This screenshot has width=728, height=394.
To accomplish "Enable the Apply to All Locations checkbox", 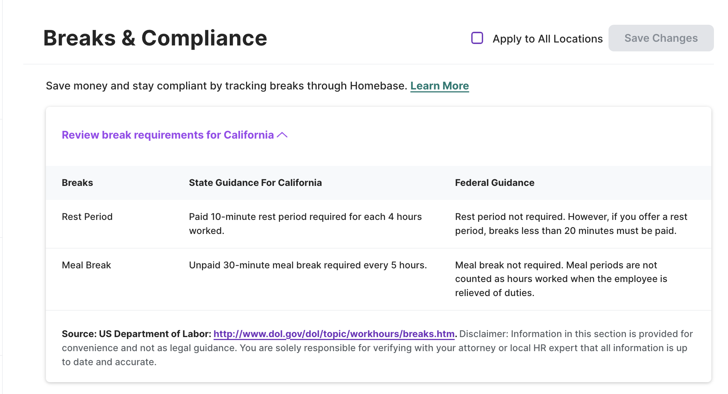I will (477, 38).
